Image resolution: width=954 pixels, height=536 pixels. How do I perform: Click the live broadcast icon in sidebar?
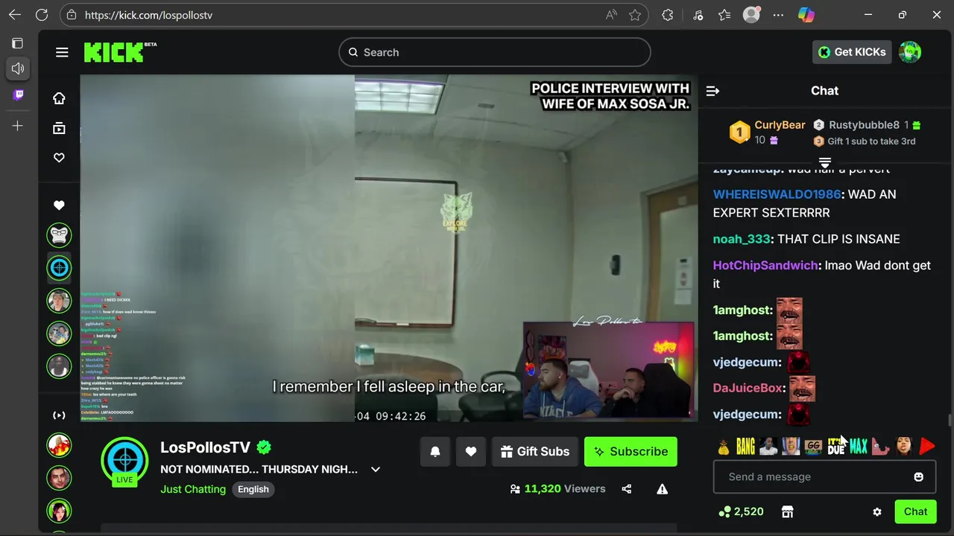click(59, 415)
